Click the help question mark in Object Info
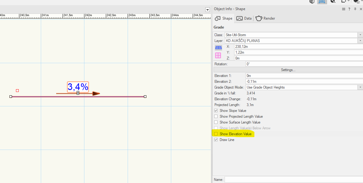 click(x=349, y=9)
